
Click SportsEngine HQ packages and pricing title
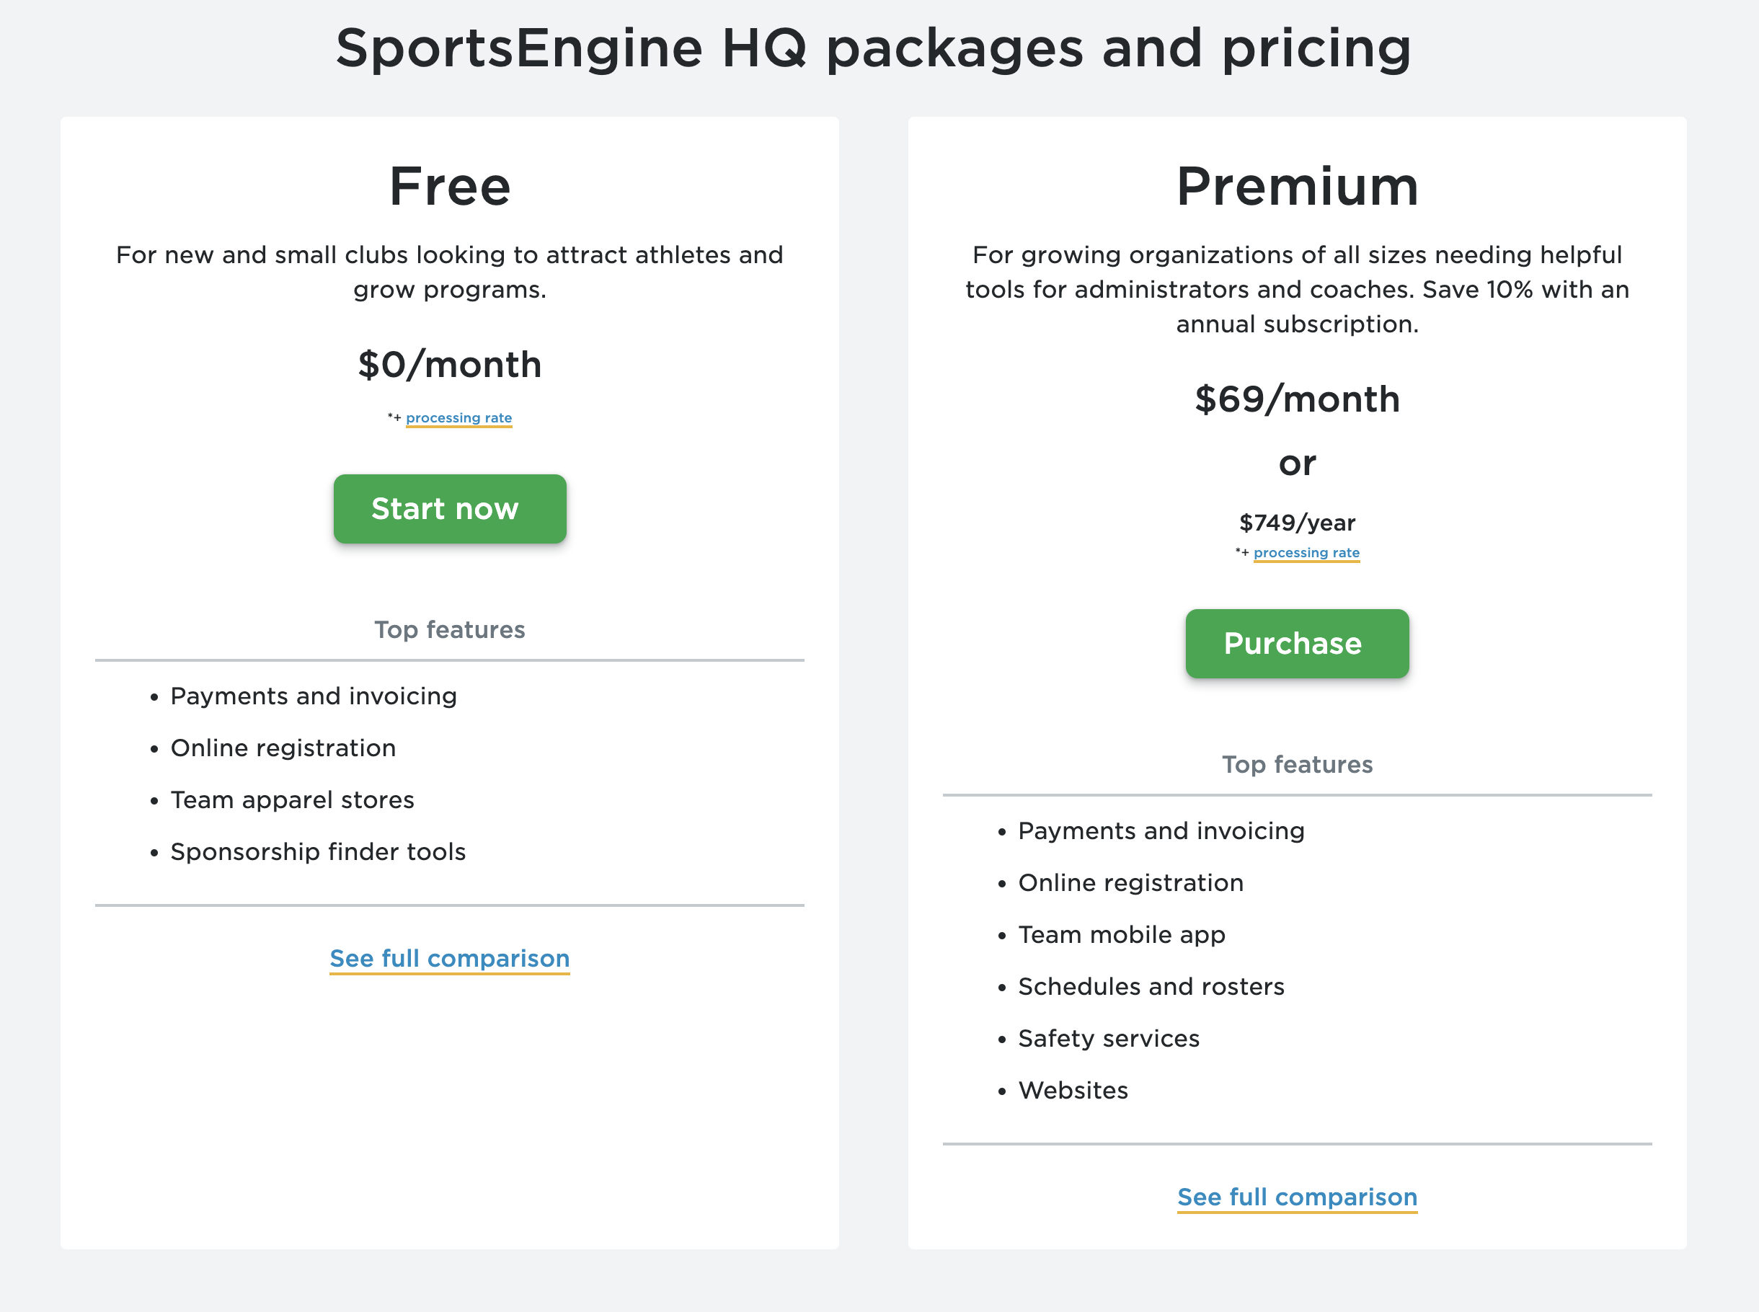point(874,49)
